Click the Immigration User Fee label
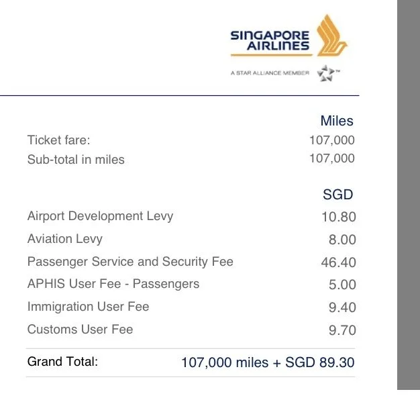420x400 pixels. coord(88,307)
